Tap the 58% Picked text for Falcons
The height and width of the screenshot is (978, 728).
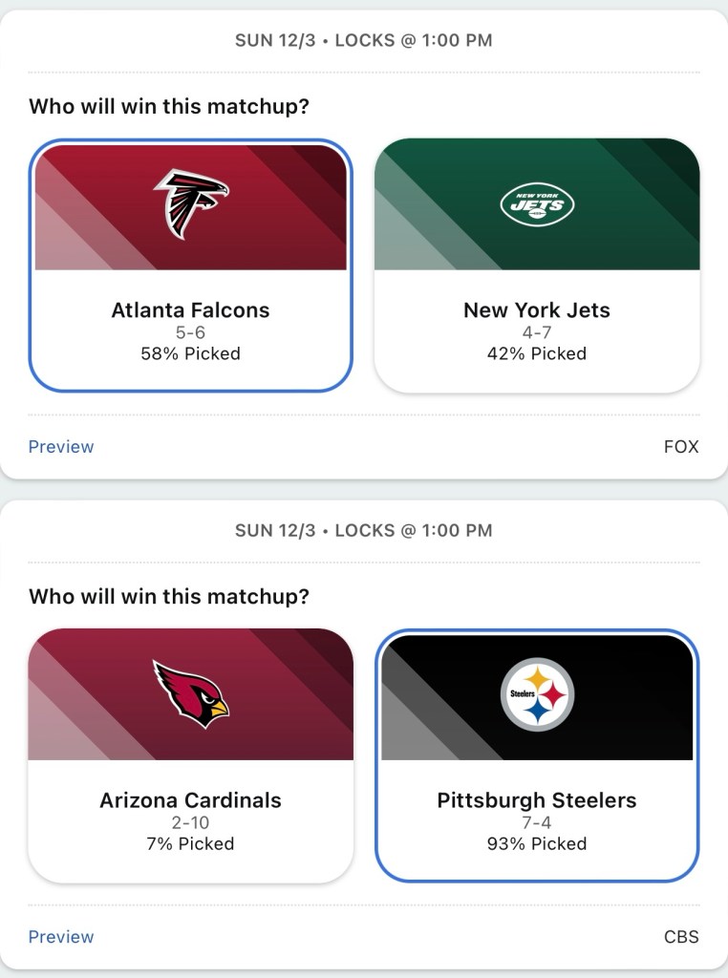pyautogui.click(x=191, y=353)
